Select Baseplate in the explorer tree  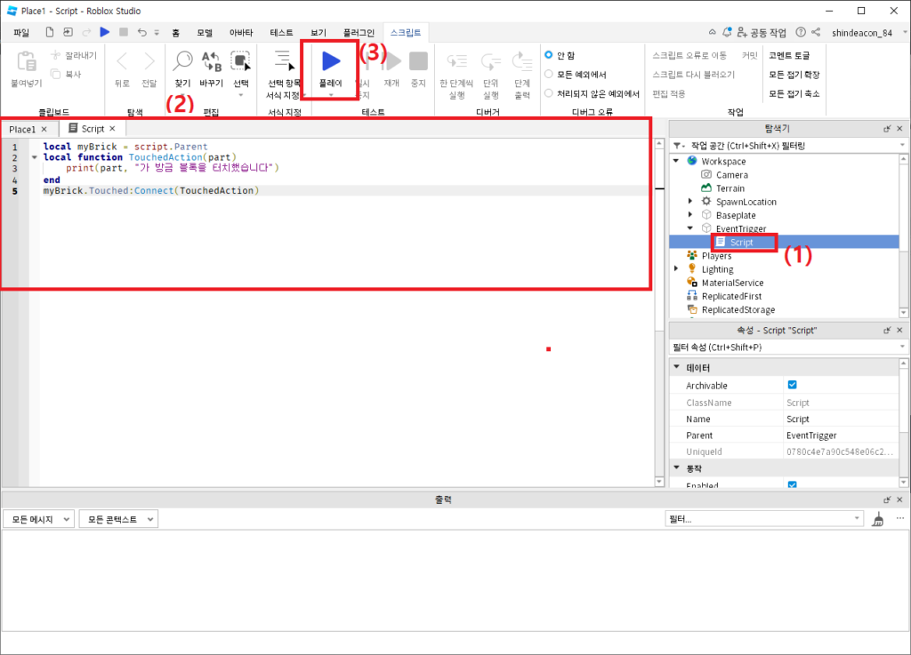(735, 215)
